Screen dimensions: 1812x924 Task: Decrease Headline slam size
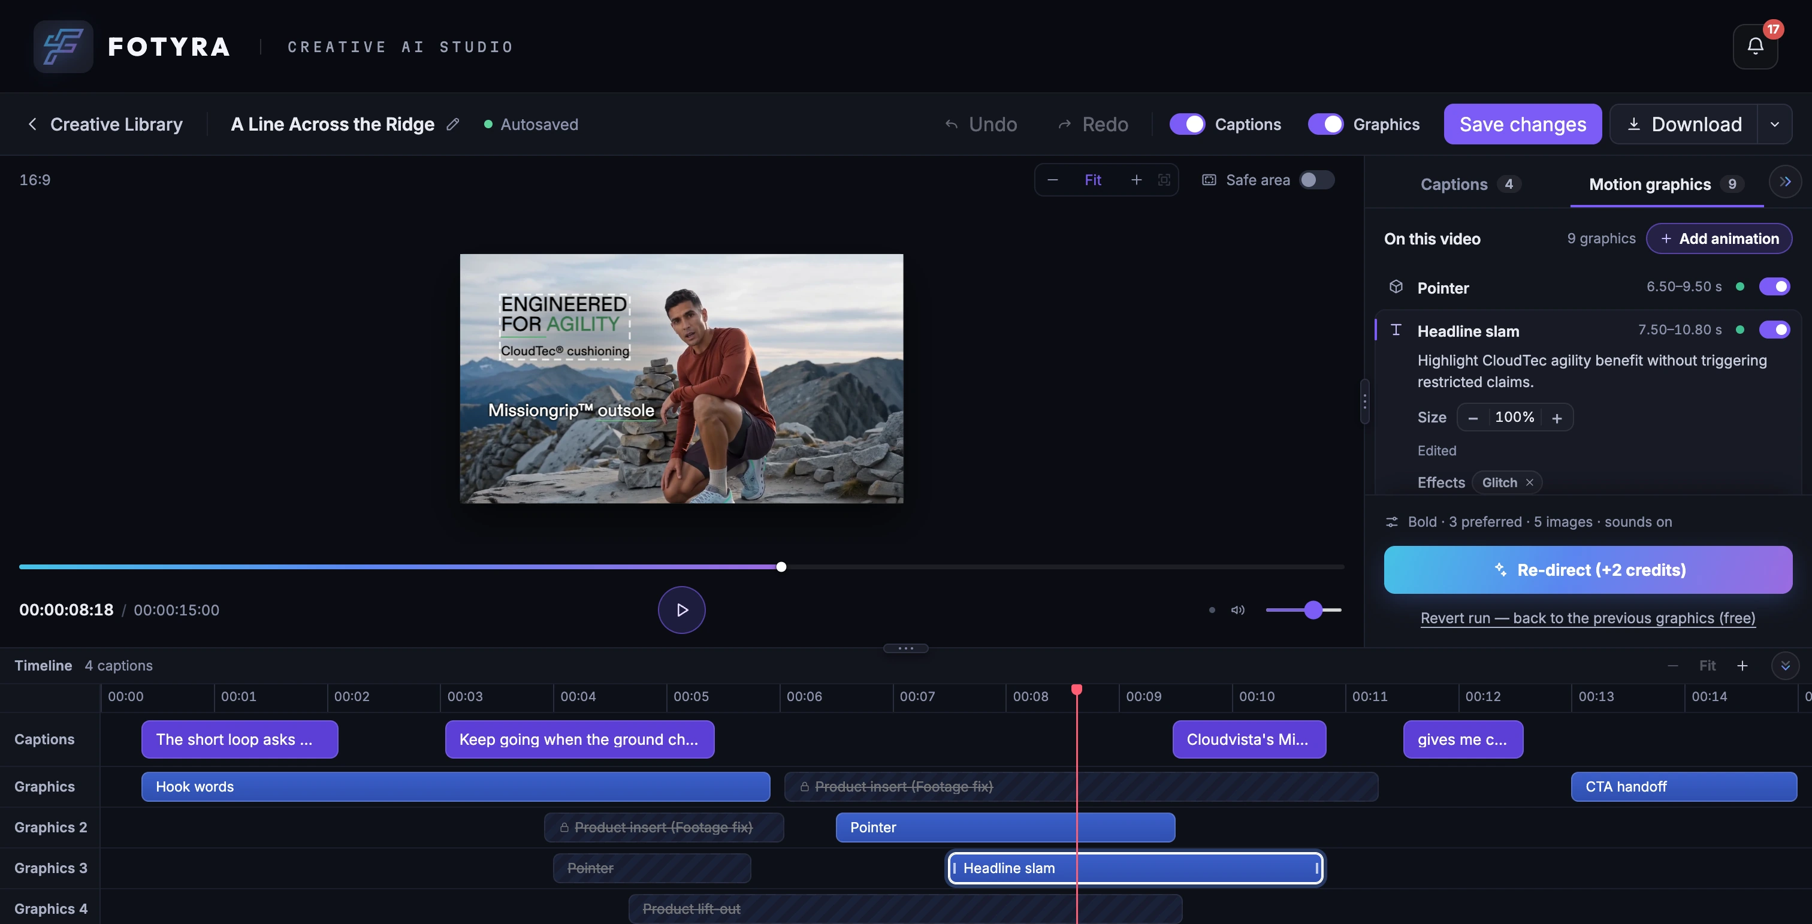1472,418
